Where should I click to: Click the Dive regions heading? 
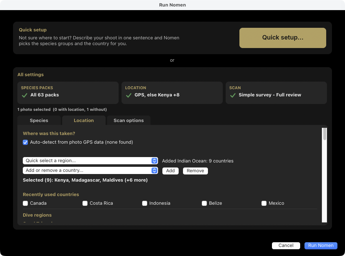coord(37,215)
